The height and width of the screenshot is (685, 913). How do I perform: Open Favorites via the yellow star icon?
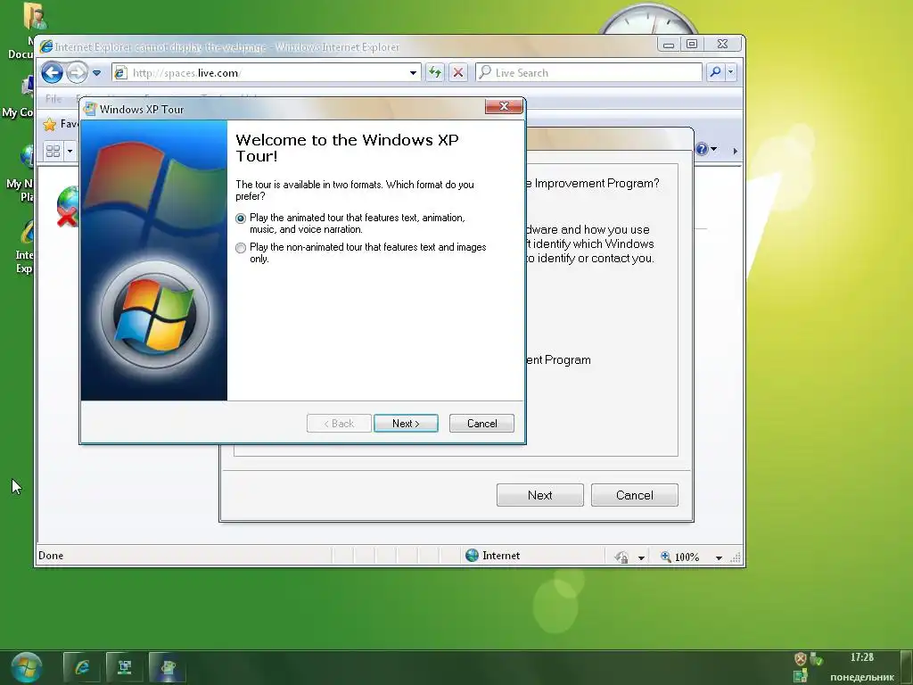[50, 124]
